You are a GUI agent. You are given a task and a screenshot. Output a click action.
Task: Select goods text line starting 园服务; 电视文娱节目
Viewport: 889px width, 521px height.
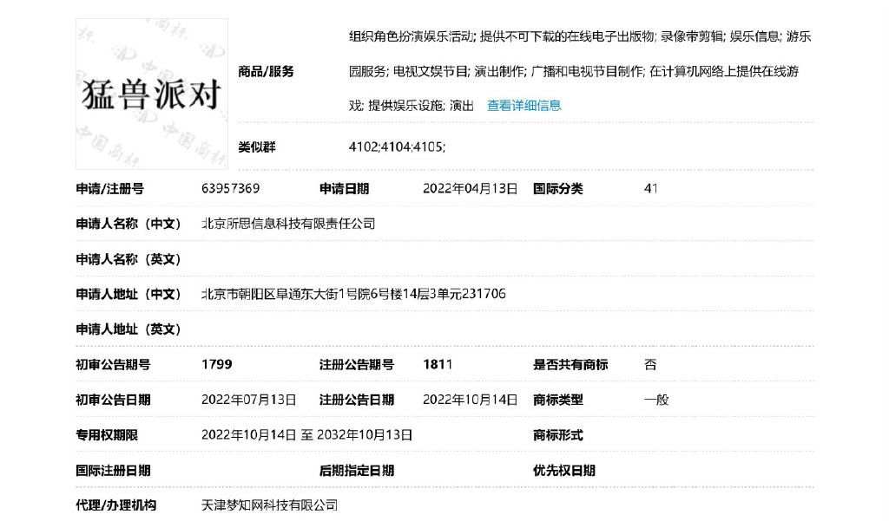pos(574,71)
